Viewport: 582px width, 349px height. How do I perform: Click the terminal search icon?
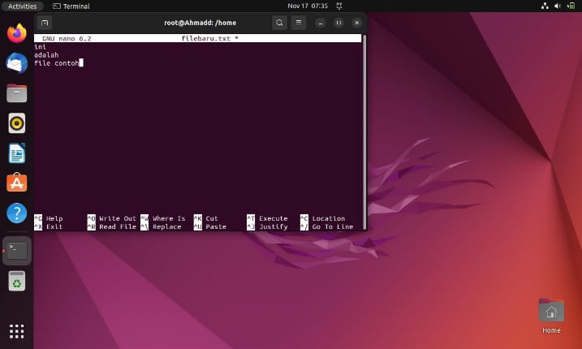(x=279, y=23)
